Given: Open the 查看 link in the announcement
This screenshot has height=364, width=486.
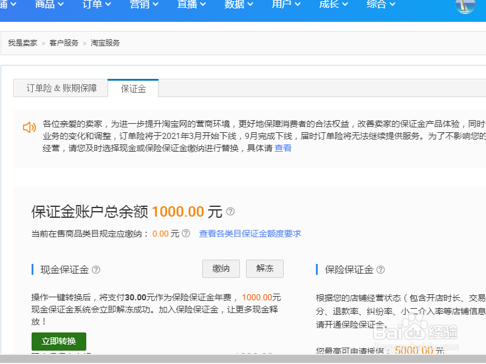Looking at the screenshot, I should [283, 147].
